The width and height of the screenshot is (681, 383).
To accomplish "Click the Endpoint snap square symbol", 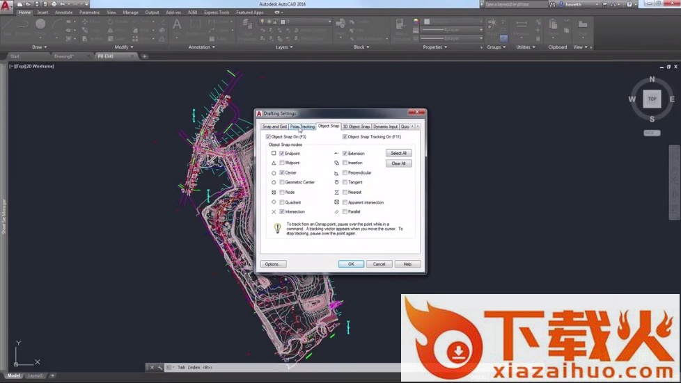I will tap(274, 153).
